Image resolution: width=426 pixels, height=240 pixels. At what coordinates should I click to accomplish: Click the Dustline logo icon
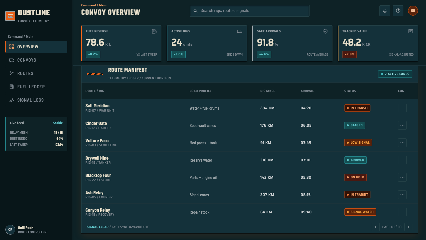point(10,16)
